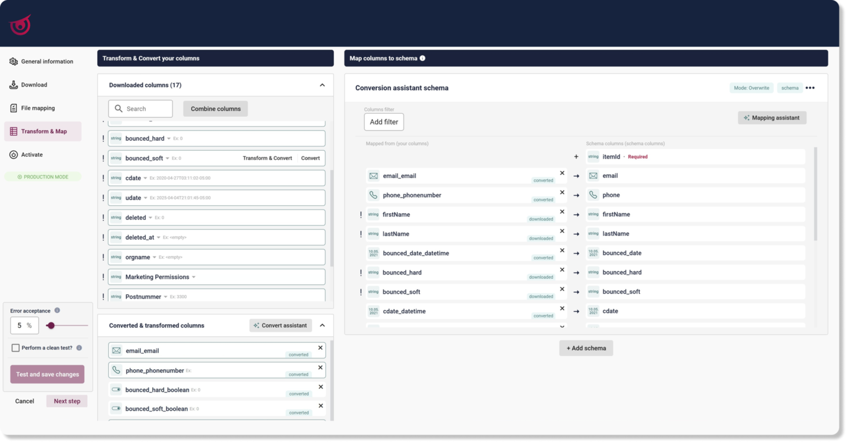Click phone icon of phone schema column
Viewport: 847px width, 445px height.
593,195
